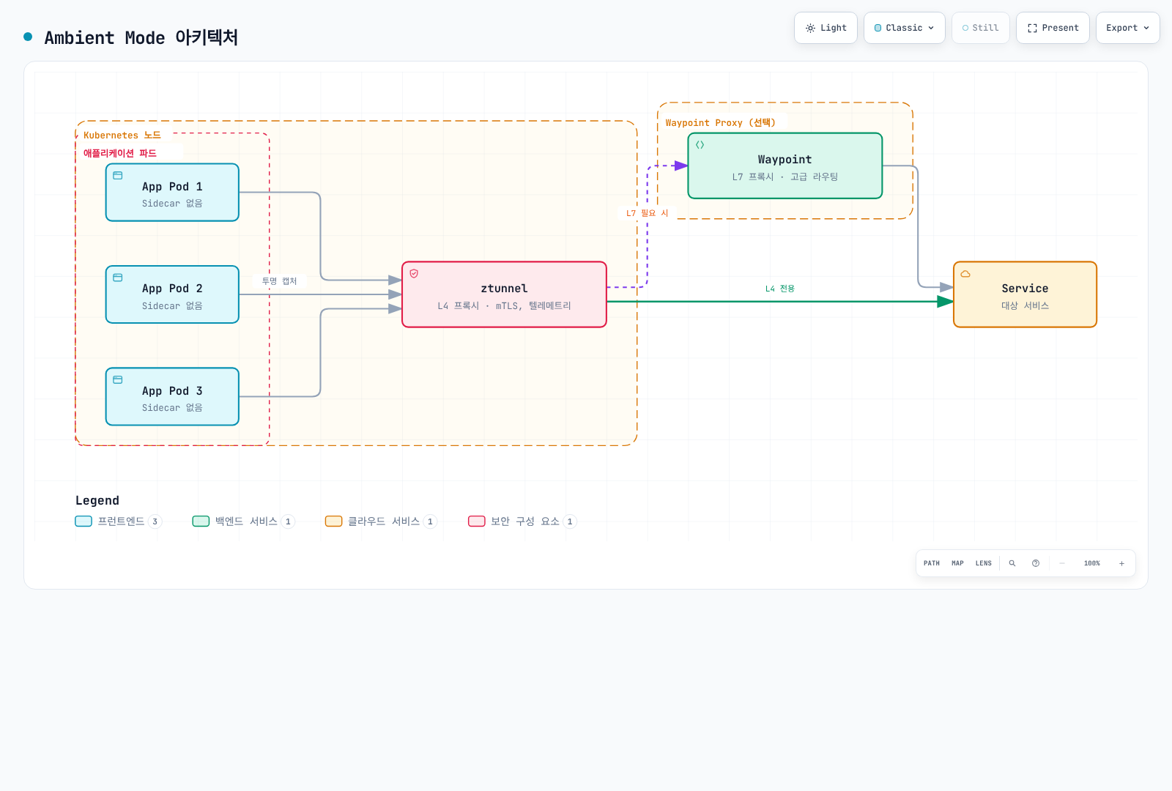
Task: Switch to PATH mode
Action: click(x=932, y=563)
